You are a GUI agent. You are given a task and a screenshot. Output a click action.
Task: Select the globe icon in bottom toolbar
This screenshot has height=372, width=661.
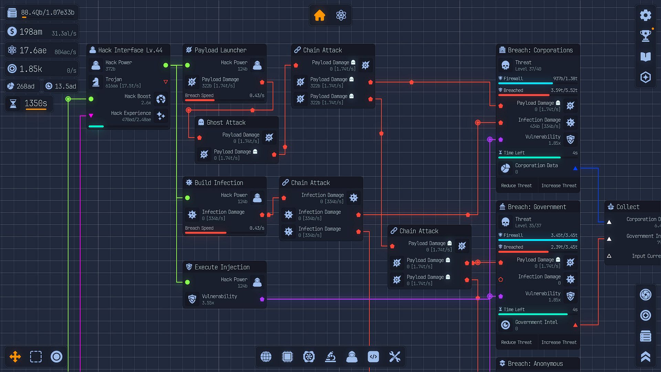coord(266,357)
